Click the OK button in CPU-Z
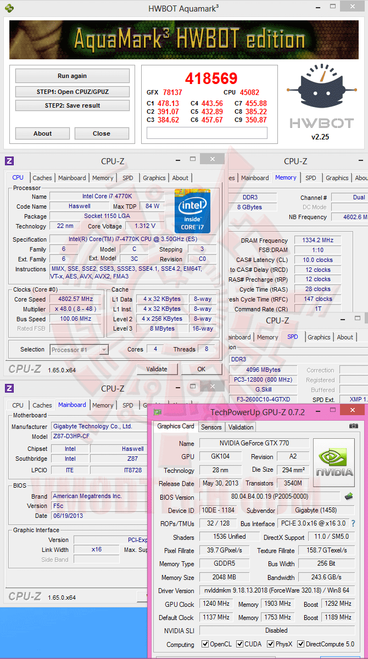The image size is (368, 659). click(x=201, y=369)
